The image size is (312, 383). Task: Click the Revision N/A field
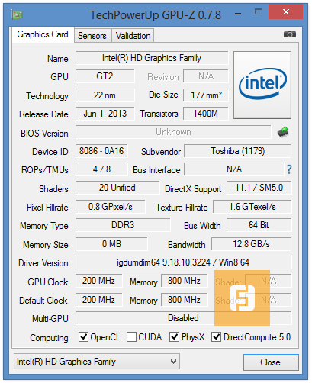206,76
